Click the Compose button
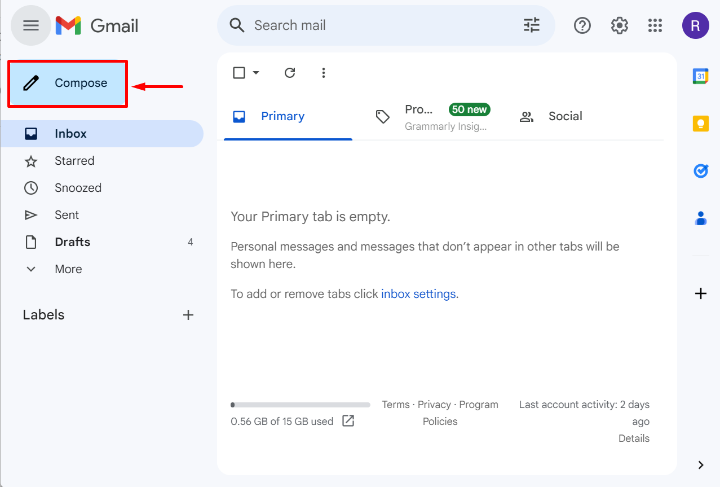The height and width of the screenshot is (487, 720). coord(68,84)
